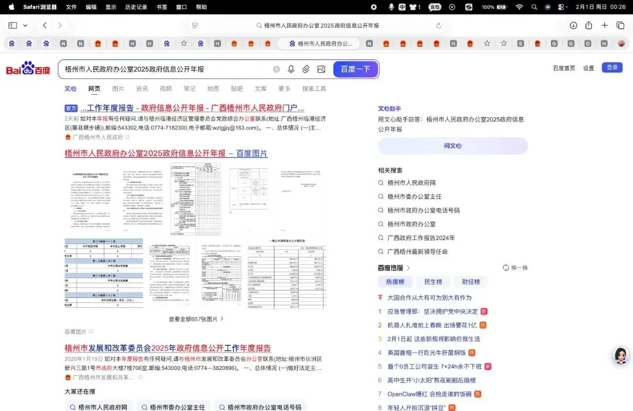Image resolution: width=633 pixels, height=411 pixels.
Task: Open a new tab with plus icon
Action: click(x=604, y=25)
